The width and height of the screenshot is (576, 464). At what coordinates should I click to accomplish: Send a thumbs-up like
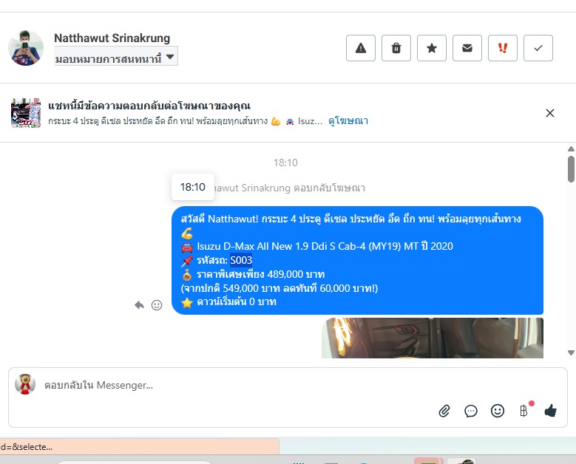(550, 411)
